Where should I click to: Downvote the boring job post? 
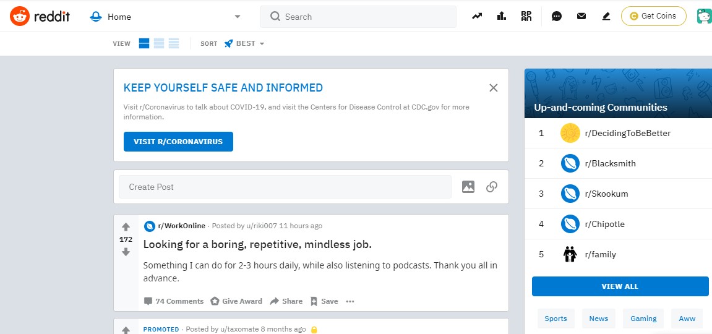126,252
